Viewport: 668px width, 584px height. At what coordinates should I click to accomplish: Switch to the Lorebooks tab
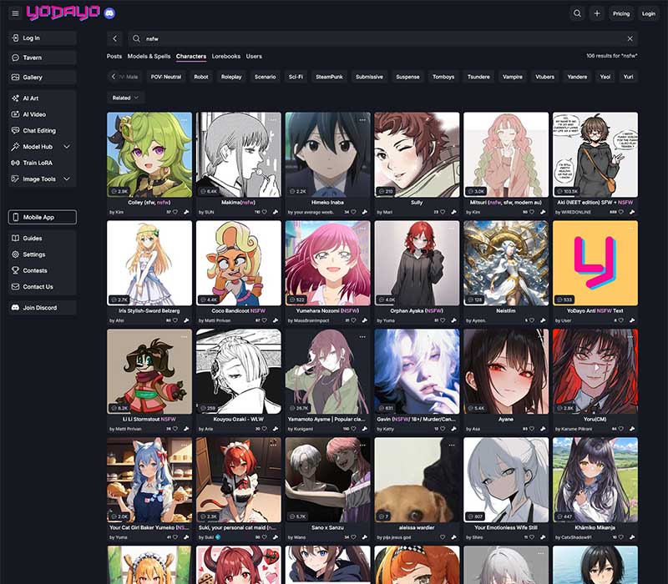tap(225, 56)
